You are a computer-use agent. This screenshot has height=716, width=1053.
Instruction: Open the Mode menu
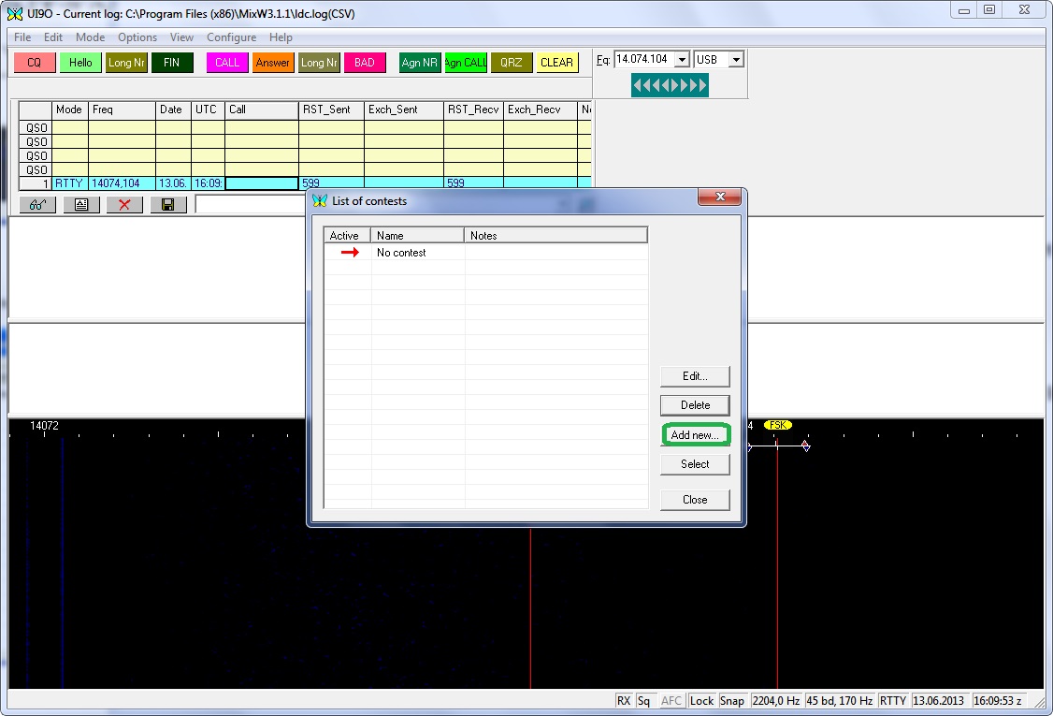click(91, 37)
